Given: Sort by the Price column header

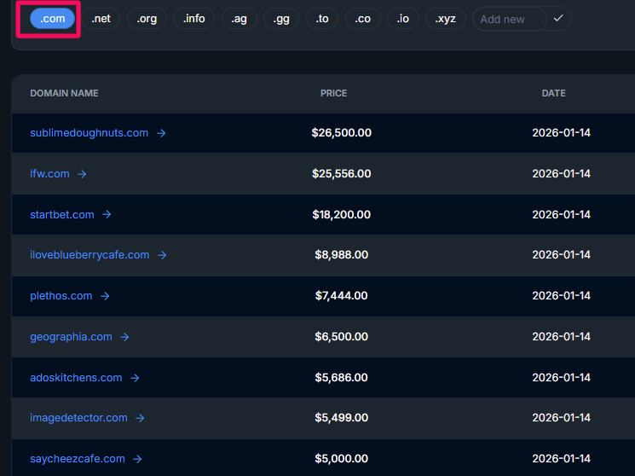Looking at the screenshot, I should point(333,93).
